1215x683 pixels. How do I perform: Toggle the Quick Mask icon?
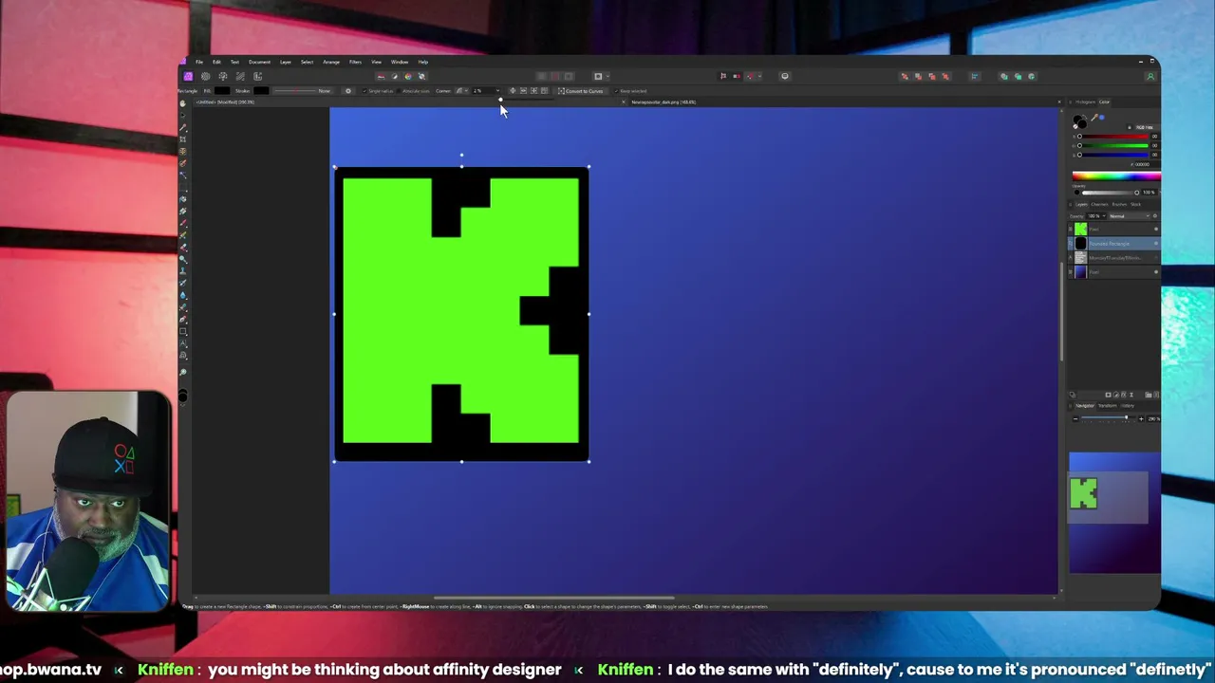click(x=598, y=76)
